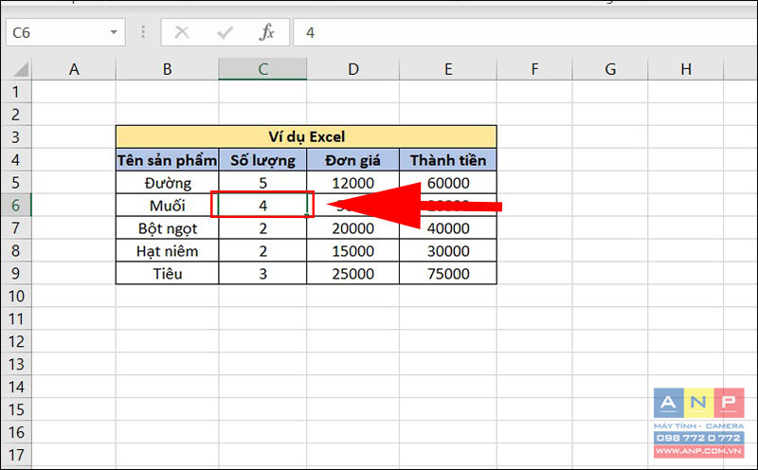Select the cell with 12000
Image resolution: width=758 pixels, height=470 pixels.
(352, 182)
